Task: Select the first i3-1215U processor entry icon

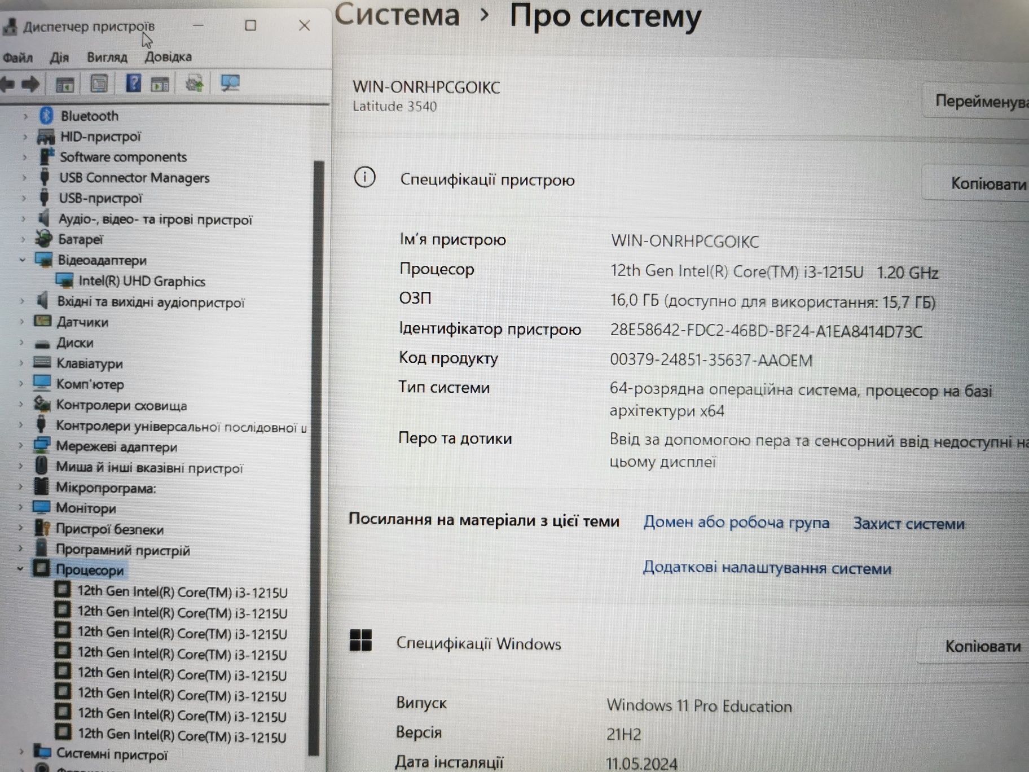Action: (63, 591)
